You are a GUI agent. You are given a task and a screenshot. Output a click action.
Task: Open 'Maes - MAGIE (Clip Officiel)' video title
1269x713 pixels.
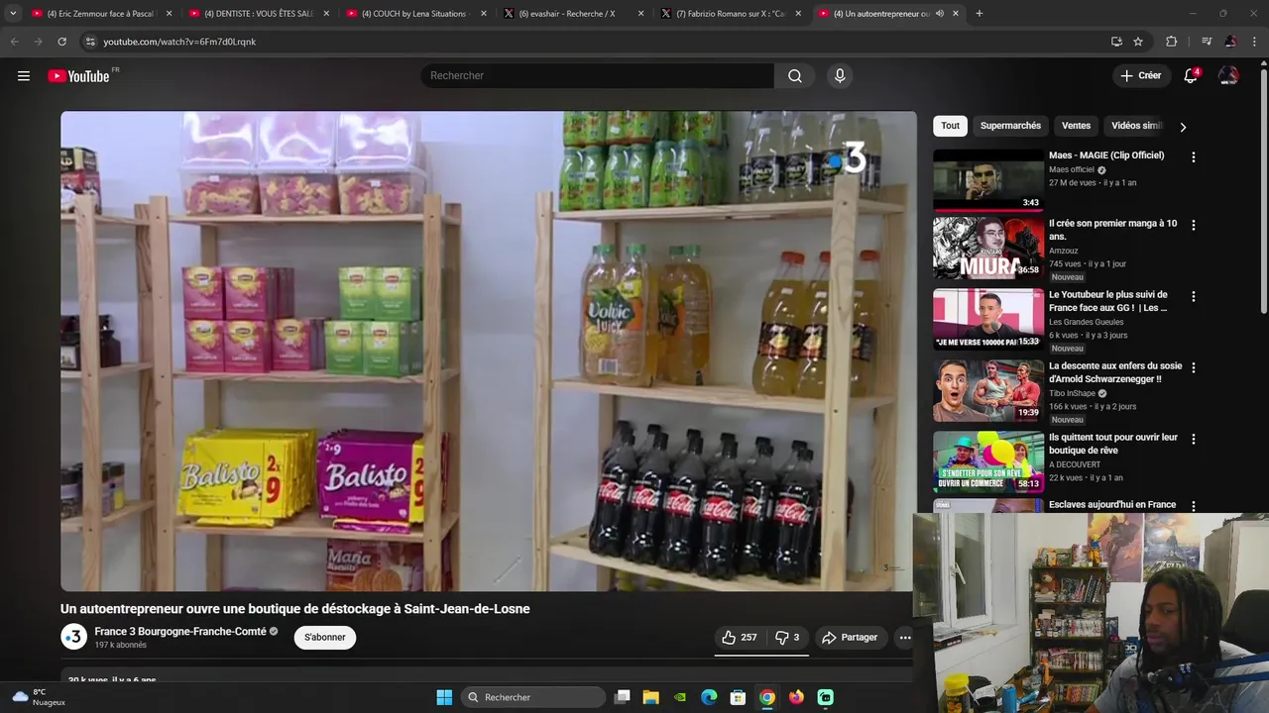[x=1106, y=155]
